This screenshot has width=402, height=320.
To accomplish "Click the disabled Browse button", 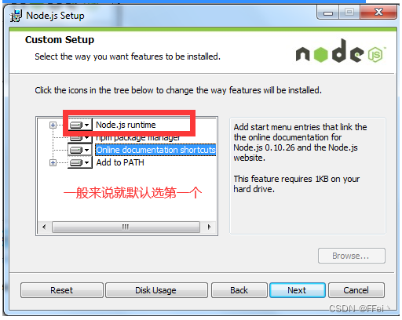I will (352, 256).
